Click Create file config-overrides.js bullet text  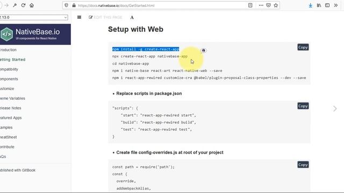pyautogui.click(x=170, y=152)
